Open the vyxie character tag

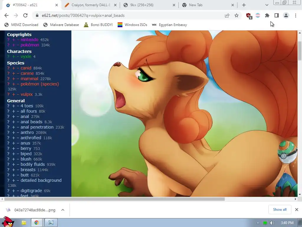[x=26, y=56]
